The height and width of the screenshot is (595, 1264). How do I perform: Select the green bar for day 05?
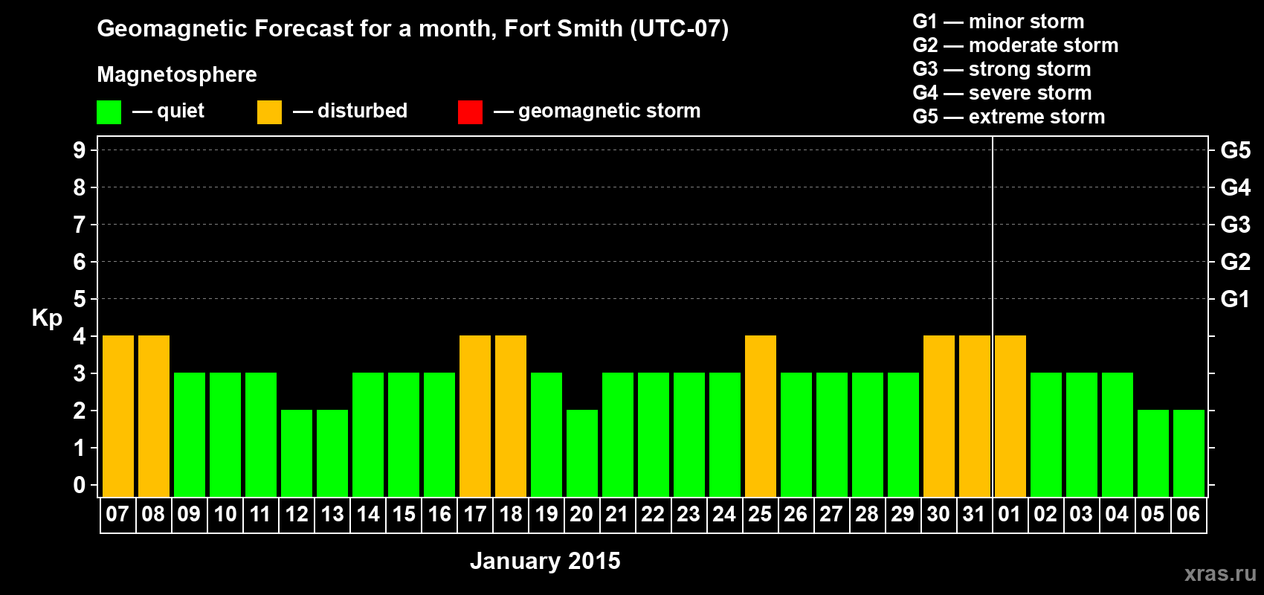click(x=1153, y=453)
